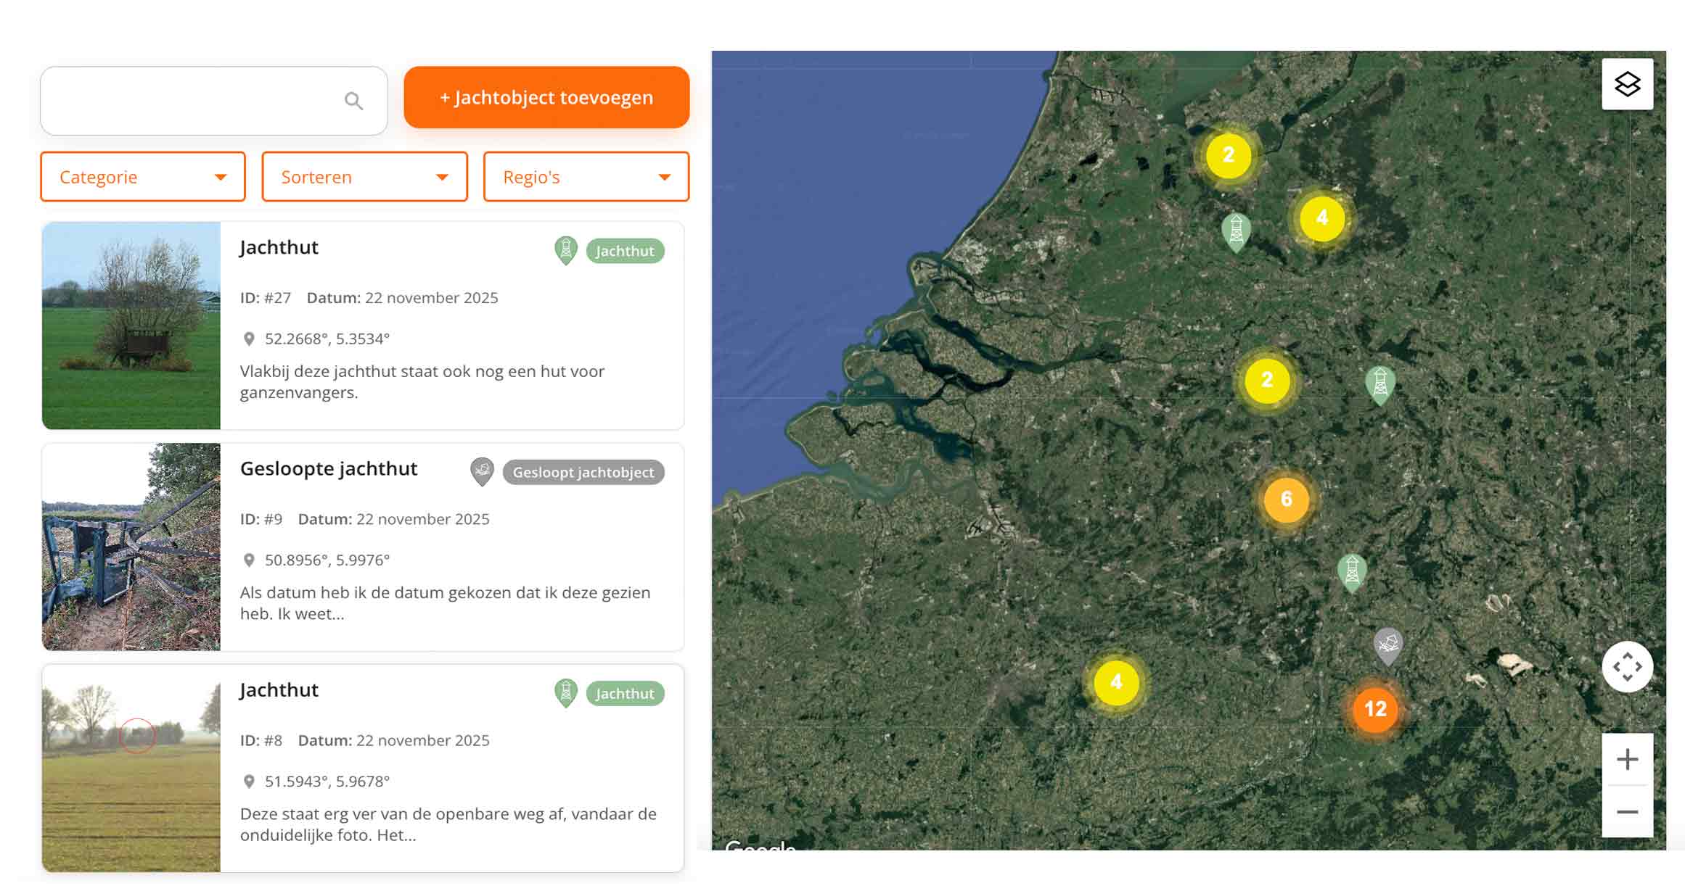Screen dimensions: 1685x891
Task: Click the search magnifier icon
Action: [x=353, y=101]
